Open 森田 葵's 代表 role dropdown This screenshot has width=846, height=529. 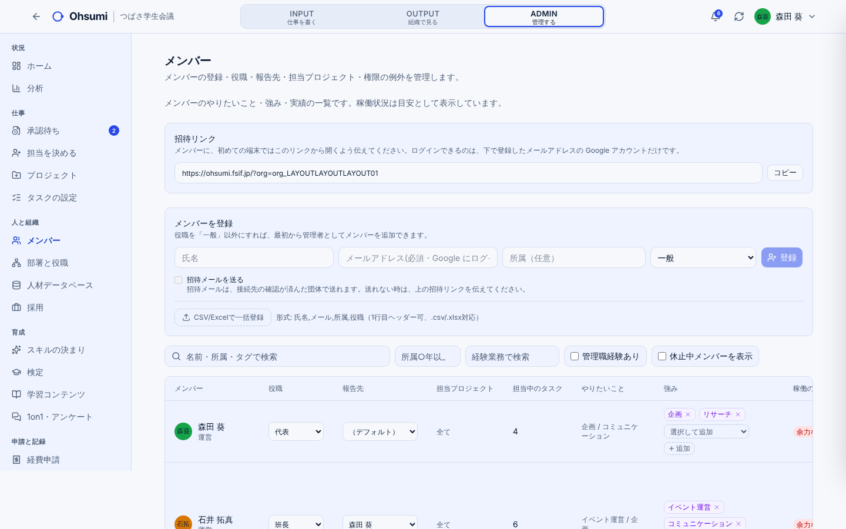(296, 431)
